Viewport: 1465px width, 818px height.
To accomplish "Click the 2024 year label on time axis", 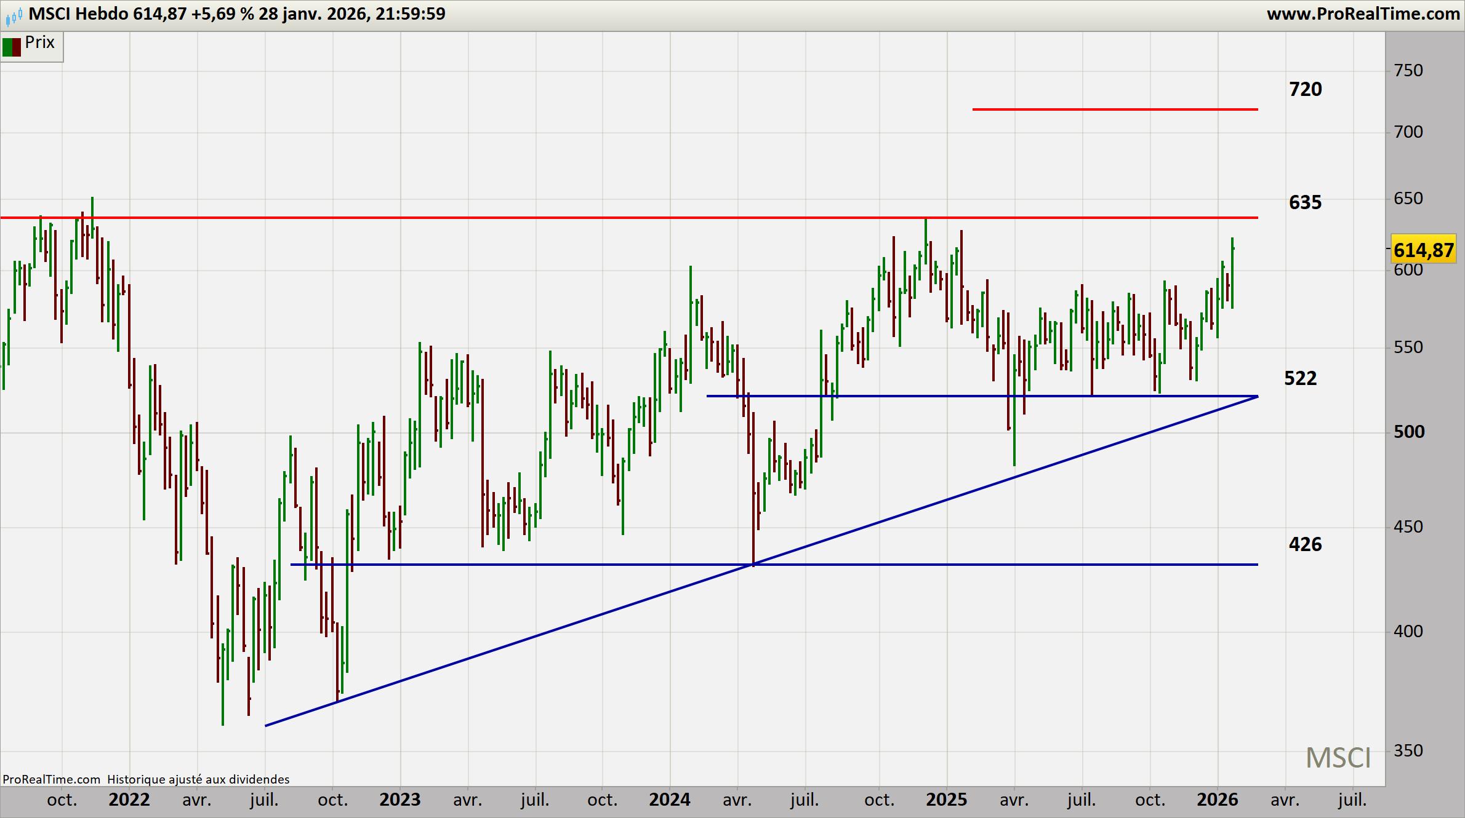I will click(670, 800).
